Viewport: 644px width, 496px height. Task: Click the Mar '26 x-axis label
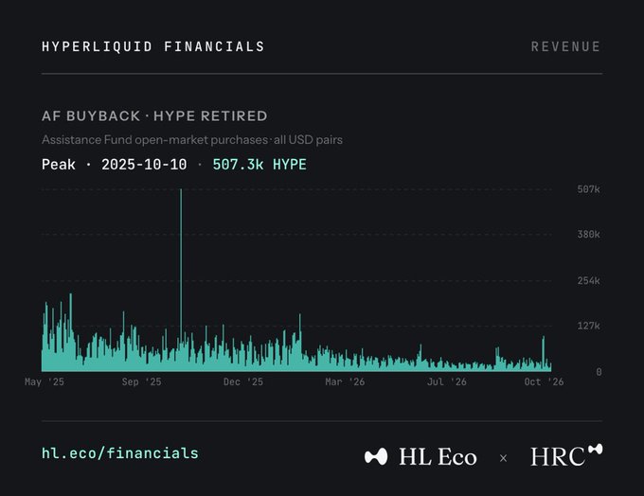point(345,381)
